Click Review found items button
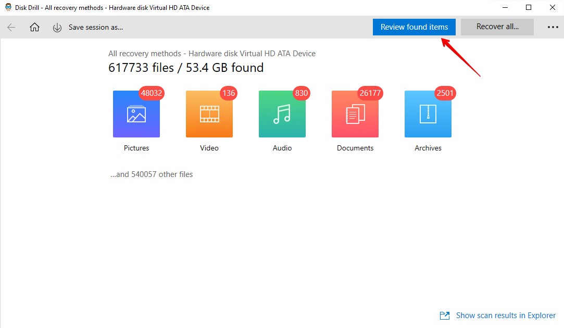Viewport: 564px width, 328px height. click(x=414, y=27)
